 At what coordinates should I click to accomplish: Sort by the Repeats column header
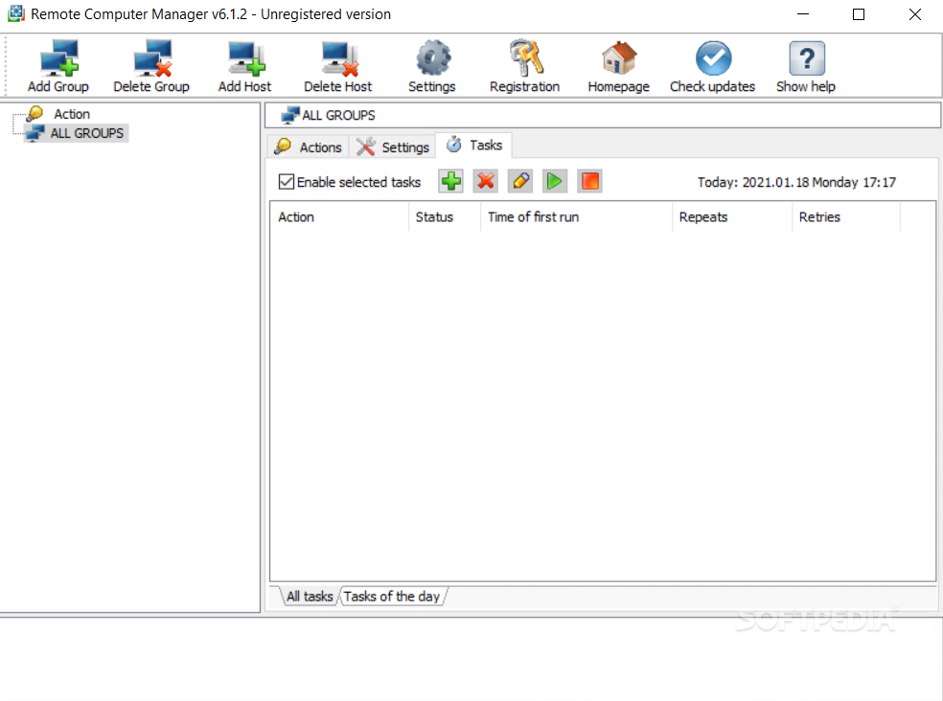click(x=732, y=217)
